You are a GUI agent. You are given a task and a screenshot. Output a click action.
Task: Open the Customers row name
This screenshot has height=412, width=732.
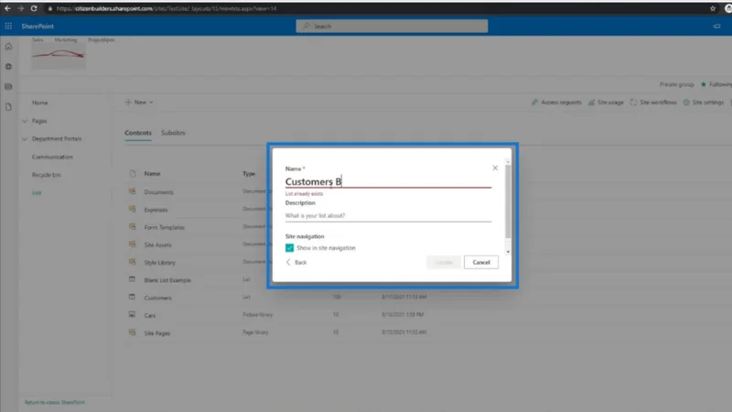click(x=157, y=298)
